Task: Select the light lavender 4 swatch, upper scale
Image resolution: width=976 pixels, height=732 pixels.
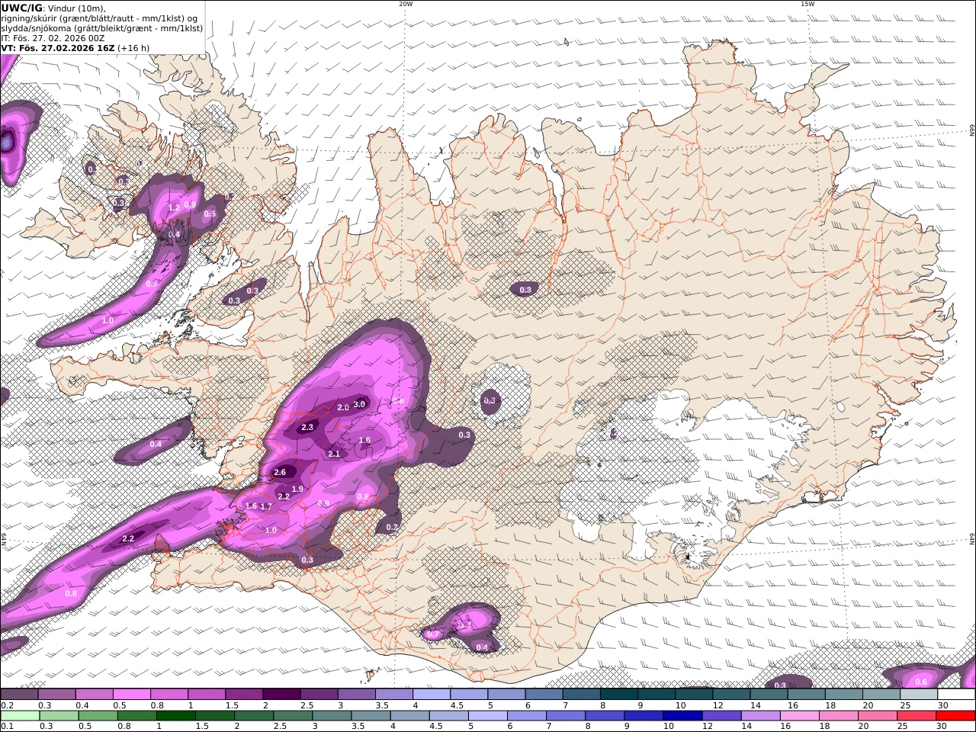Action: click(432, 695)
